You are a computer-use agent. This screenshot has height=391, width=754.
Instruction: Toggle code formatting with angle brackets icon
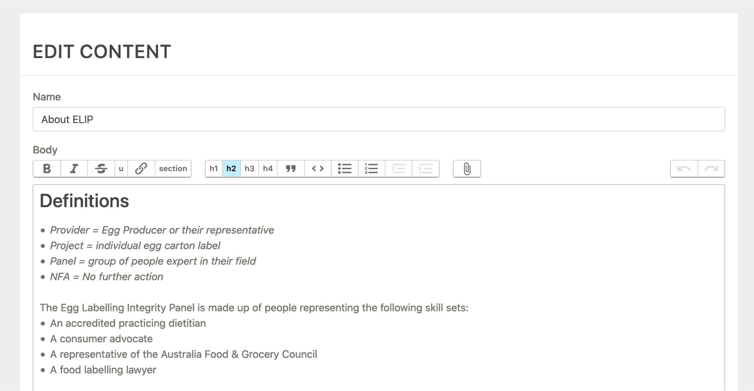point(318,169)
